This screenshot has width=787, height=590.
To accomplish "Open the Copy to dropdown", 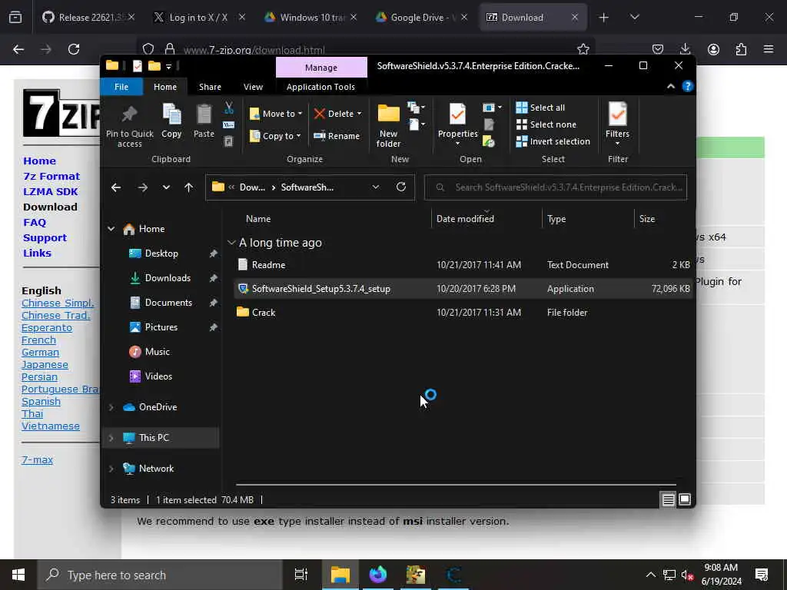I will [275, 136].
